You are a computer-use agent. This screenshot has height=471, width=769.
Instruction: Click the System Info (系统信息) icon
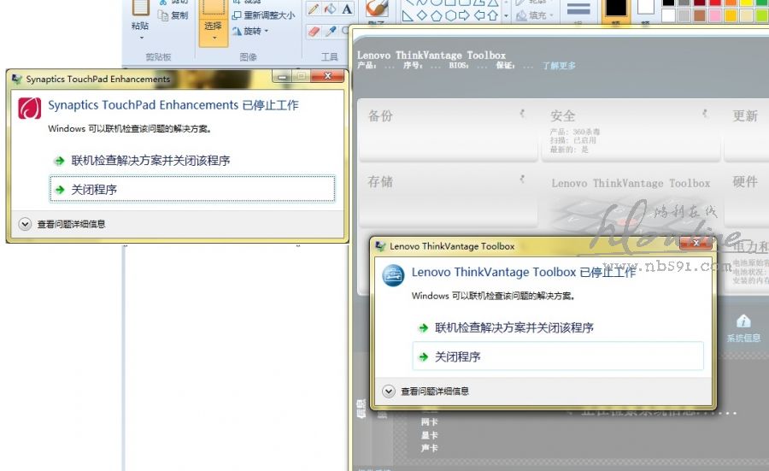pos(743,327)
